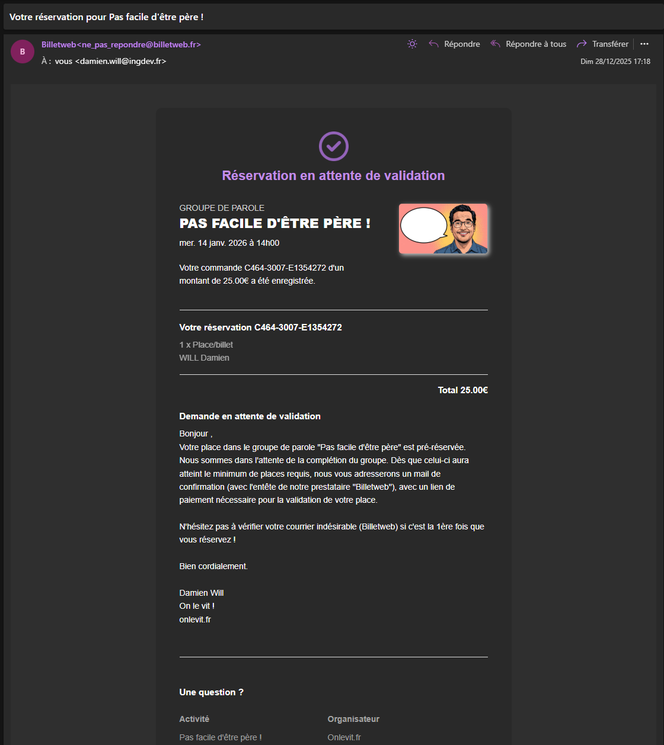
Task: Click the Répondre reply button
Action: pyautogui.click(x=455, y=44)
